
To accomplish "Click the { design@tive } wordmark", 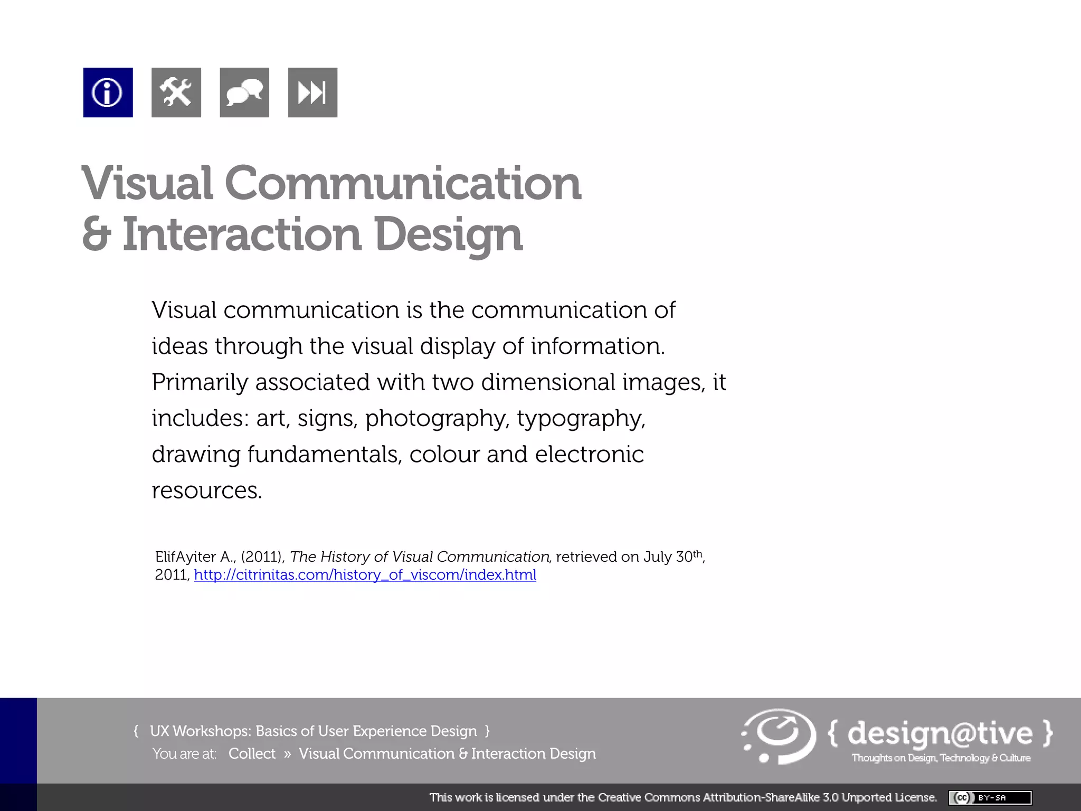I will coord(940,733).
